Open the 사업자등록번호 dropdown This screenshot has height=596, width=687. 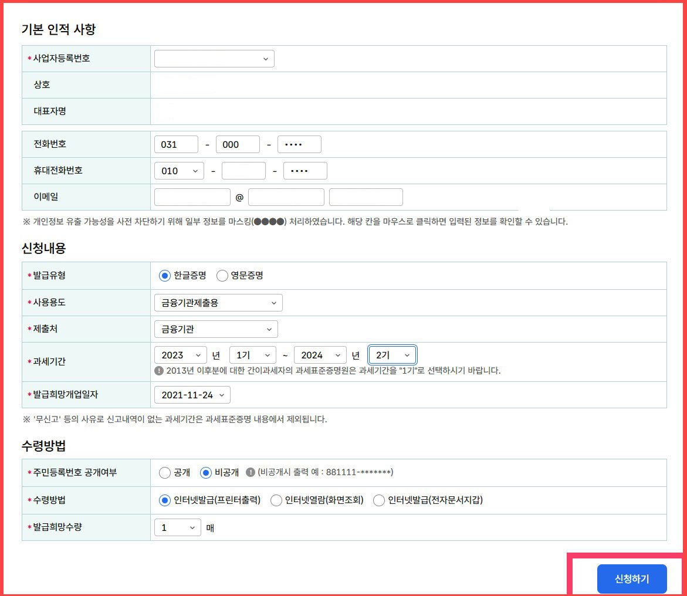pos(214,58)
